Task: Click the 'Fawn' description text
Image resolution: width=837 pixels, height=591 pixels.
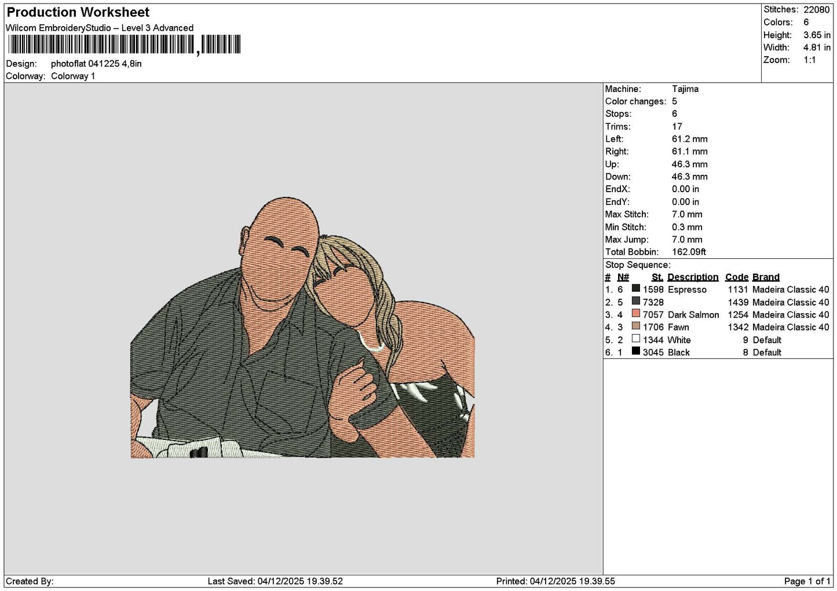Action: click(x=678, y=328)
